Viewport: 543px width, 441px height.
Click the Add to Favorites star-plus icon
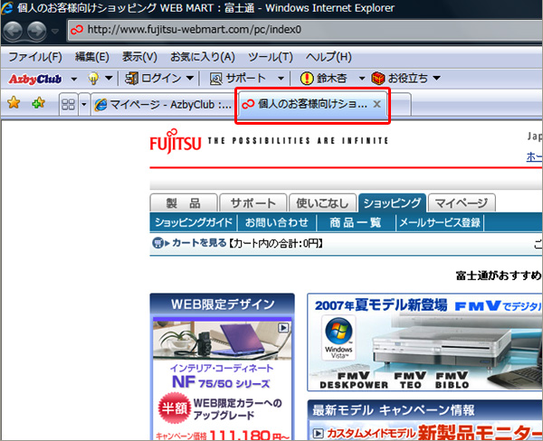[38, 103]
